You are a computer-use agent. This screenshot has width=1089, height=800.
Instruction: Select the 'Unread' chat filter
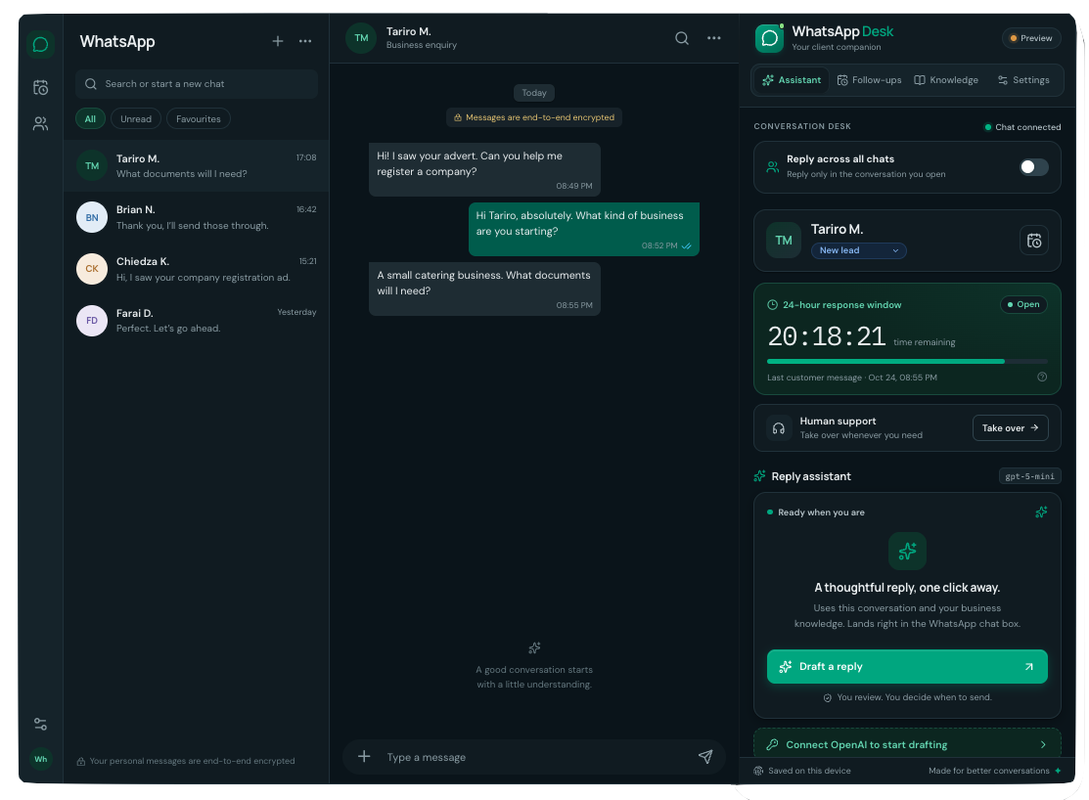coord(136,118)
